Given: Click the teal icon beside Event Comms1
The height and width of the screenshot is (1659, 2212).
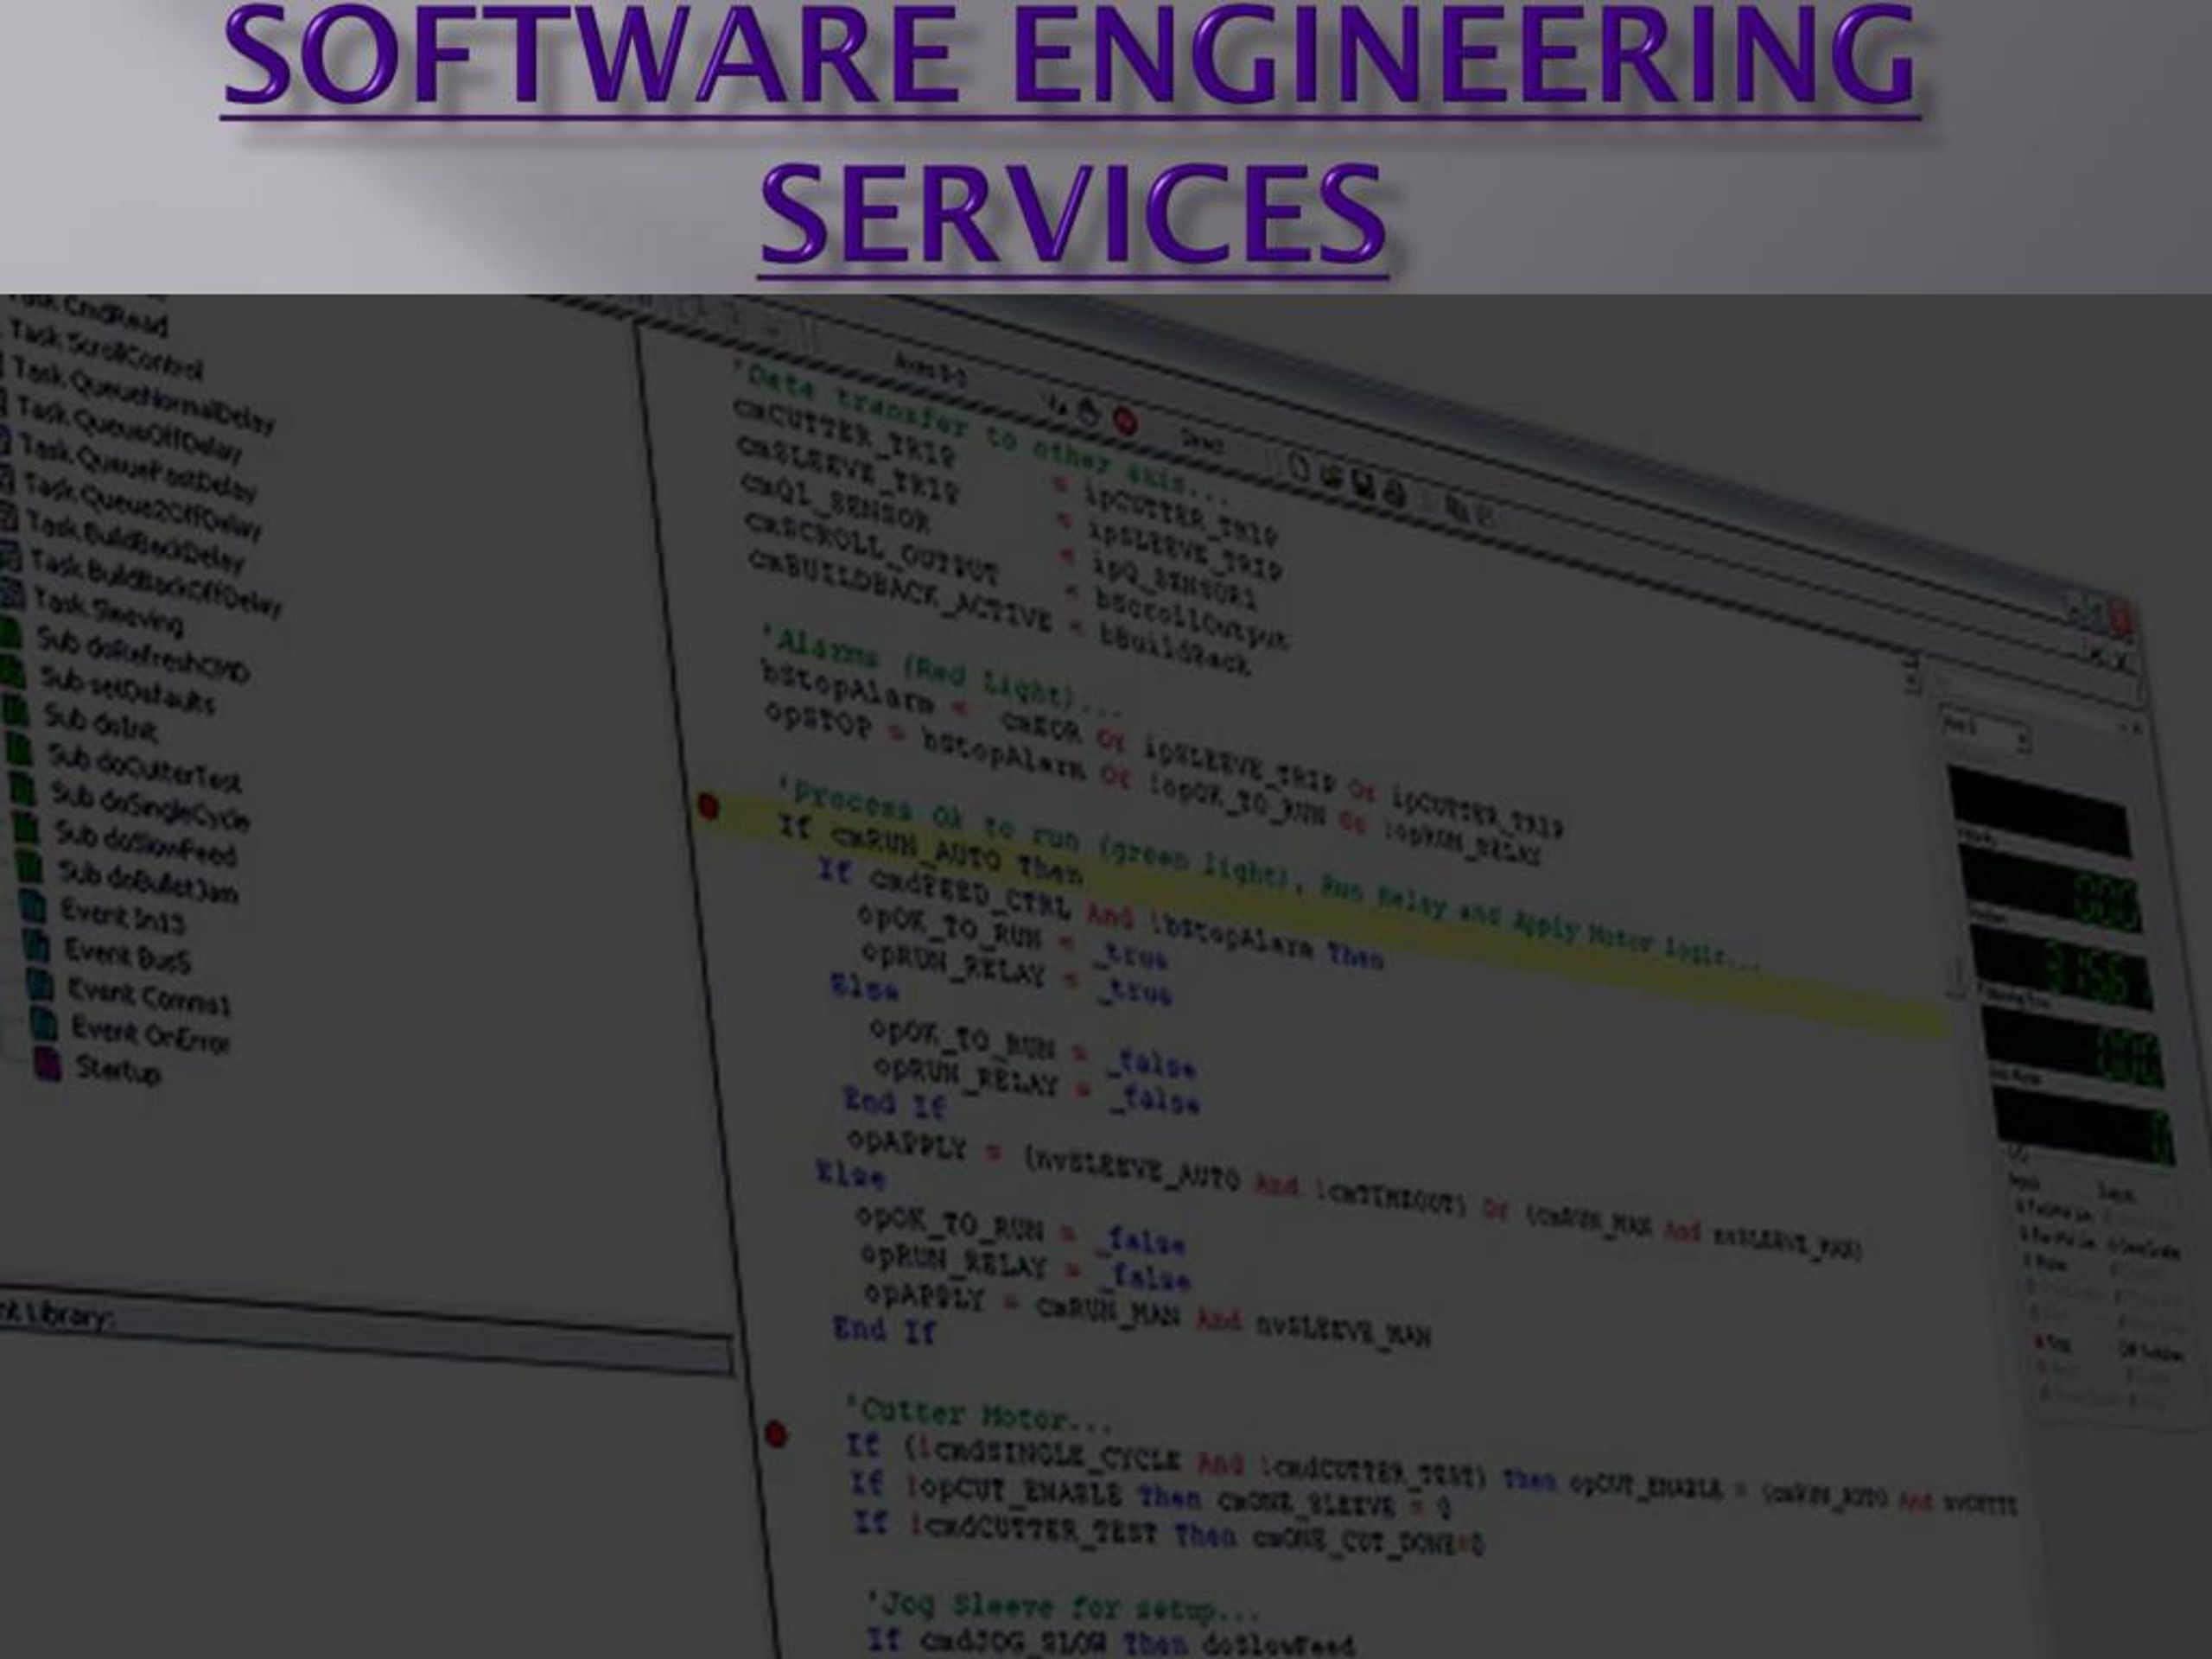Looking at the screenshot, I should coord(40,984).
